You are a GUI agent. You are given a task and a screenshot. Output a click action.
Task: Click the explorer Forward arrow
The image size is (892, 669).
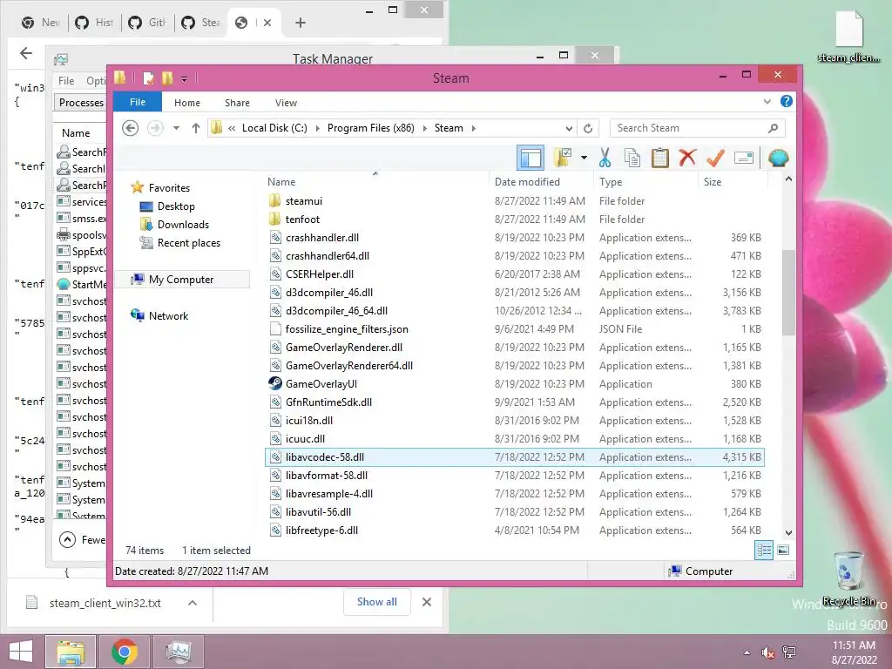pyautogui.click(x=155, y=128)
